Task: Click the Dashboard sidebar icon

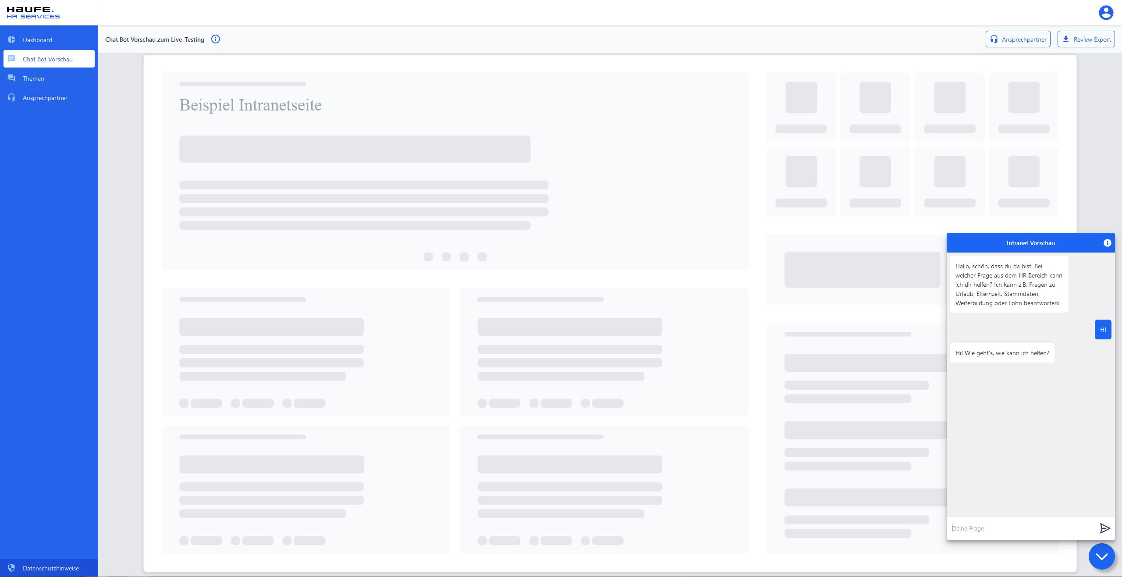Action: click(12, 39)
